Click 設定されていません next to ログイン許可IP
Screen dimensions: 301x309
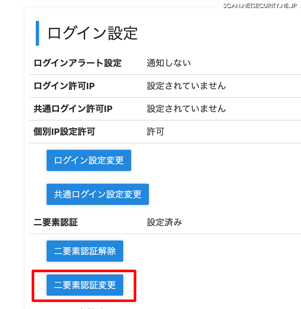coord(186,86)
